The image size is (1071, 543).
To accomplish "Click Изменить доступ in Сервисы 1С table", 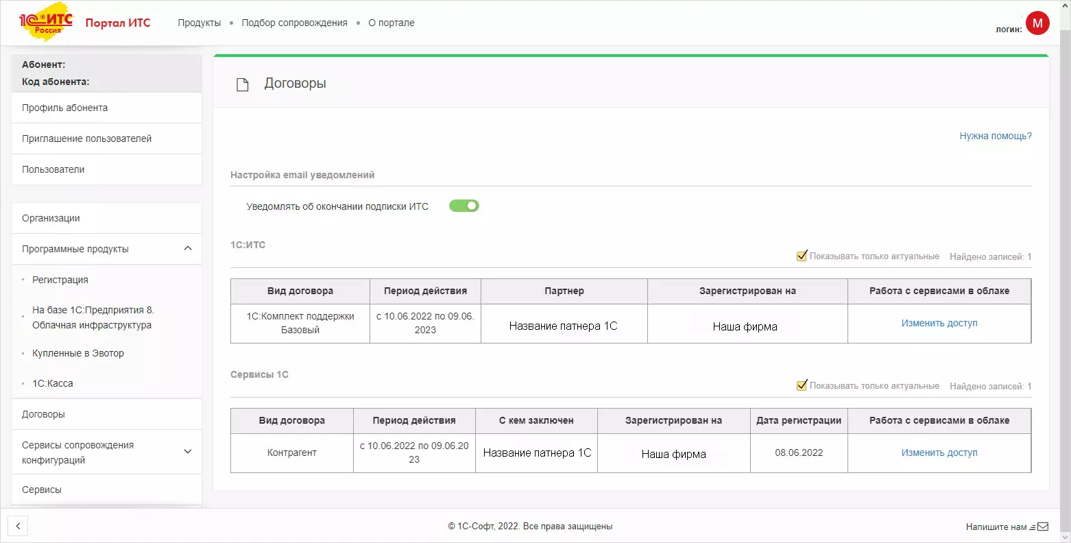I will [939, 452].
